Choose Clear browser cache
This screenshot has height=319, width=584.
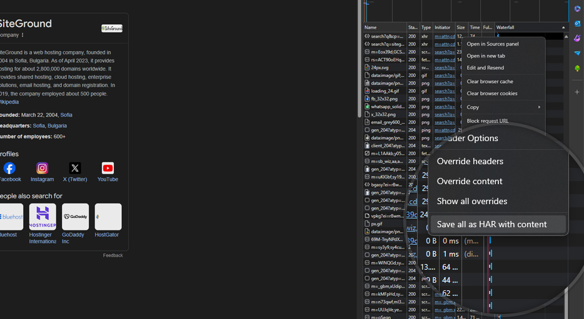[490, 81]
